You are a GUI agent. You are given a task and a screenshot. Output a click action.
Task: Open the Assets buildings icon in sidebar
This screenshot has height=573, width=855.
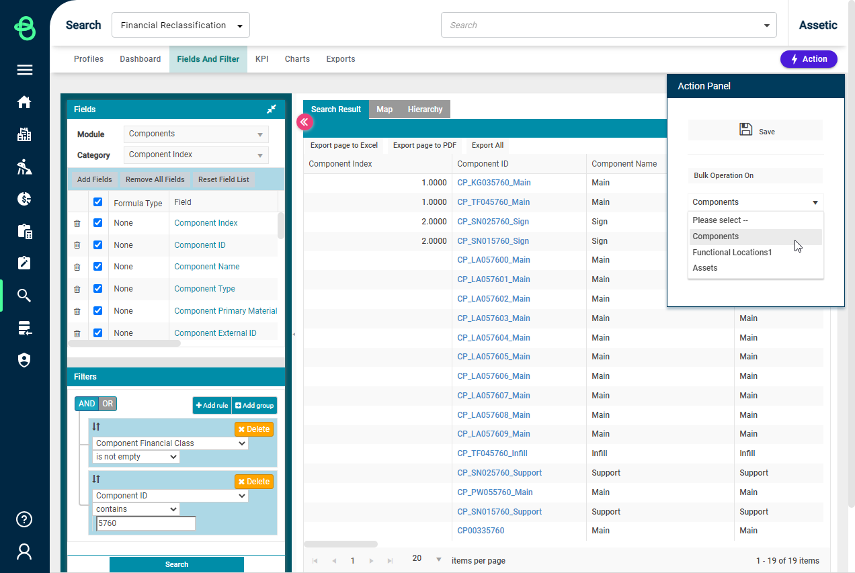pyautogui.click(x=25, y=134)
